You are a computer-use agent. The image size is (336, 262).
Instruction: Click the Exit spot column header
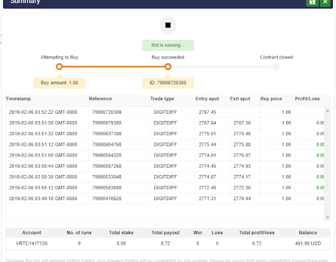coord(240,99)
